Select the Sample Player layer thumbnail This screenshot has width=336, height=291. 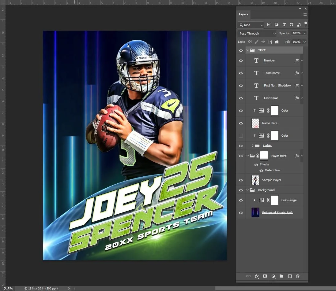(255, 180)
